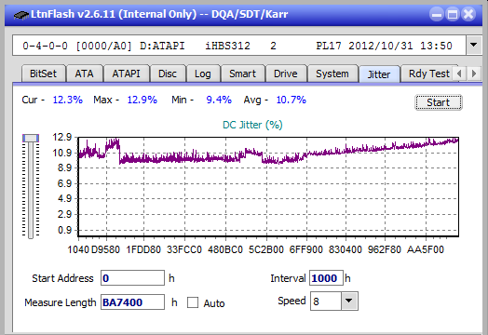Click the Start Address input field
The image size is (488, 335).
(132, 277)
